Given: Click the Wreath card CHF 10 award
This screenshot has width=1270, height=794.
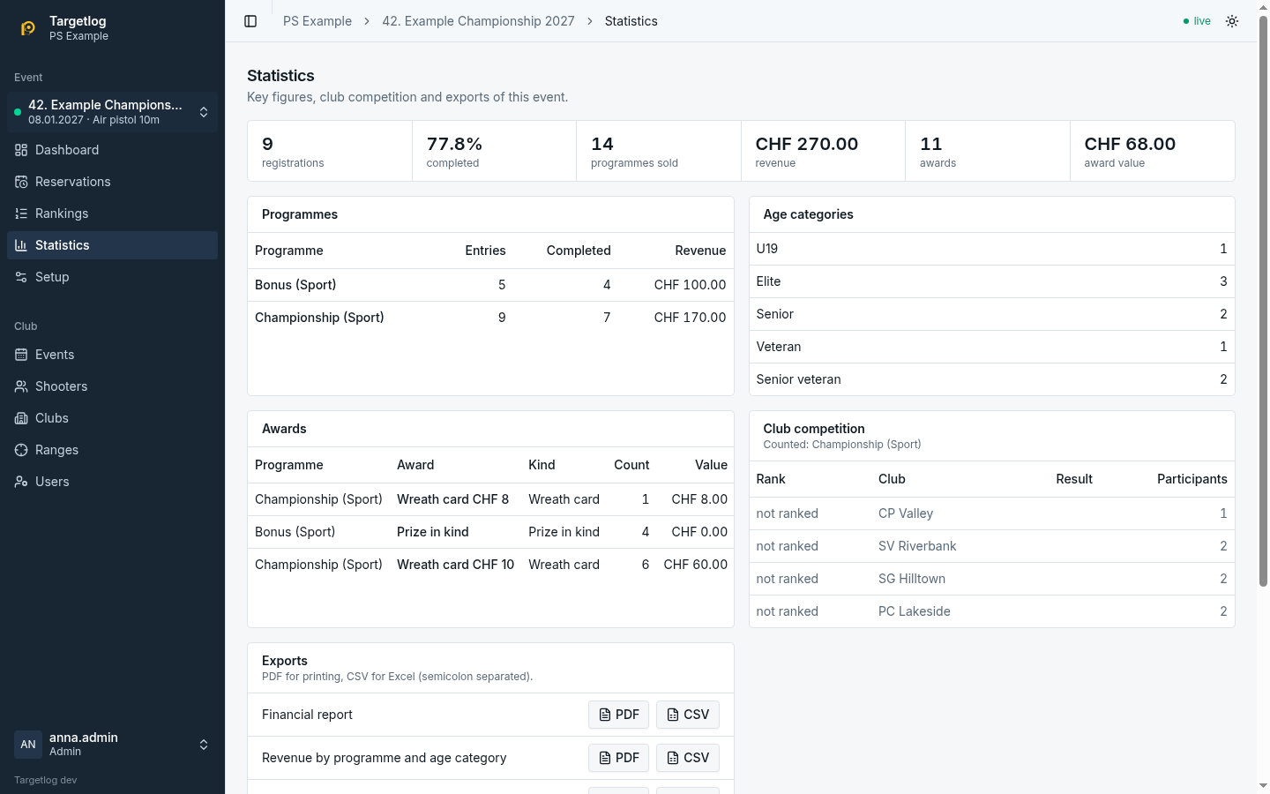Looking at the screenshot, I should (455, 565).
